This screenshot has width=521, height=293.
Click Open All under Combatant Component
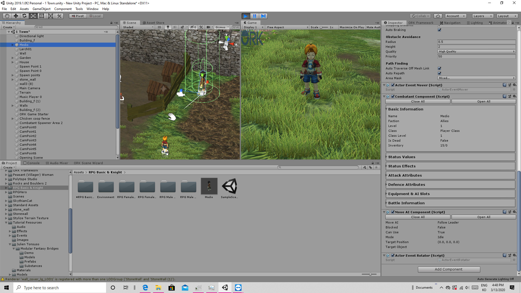coord(484,101)
